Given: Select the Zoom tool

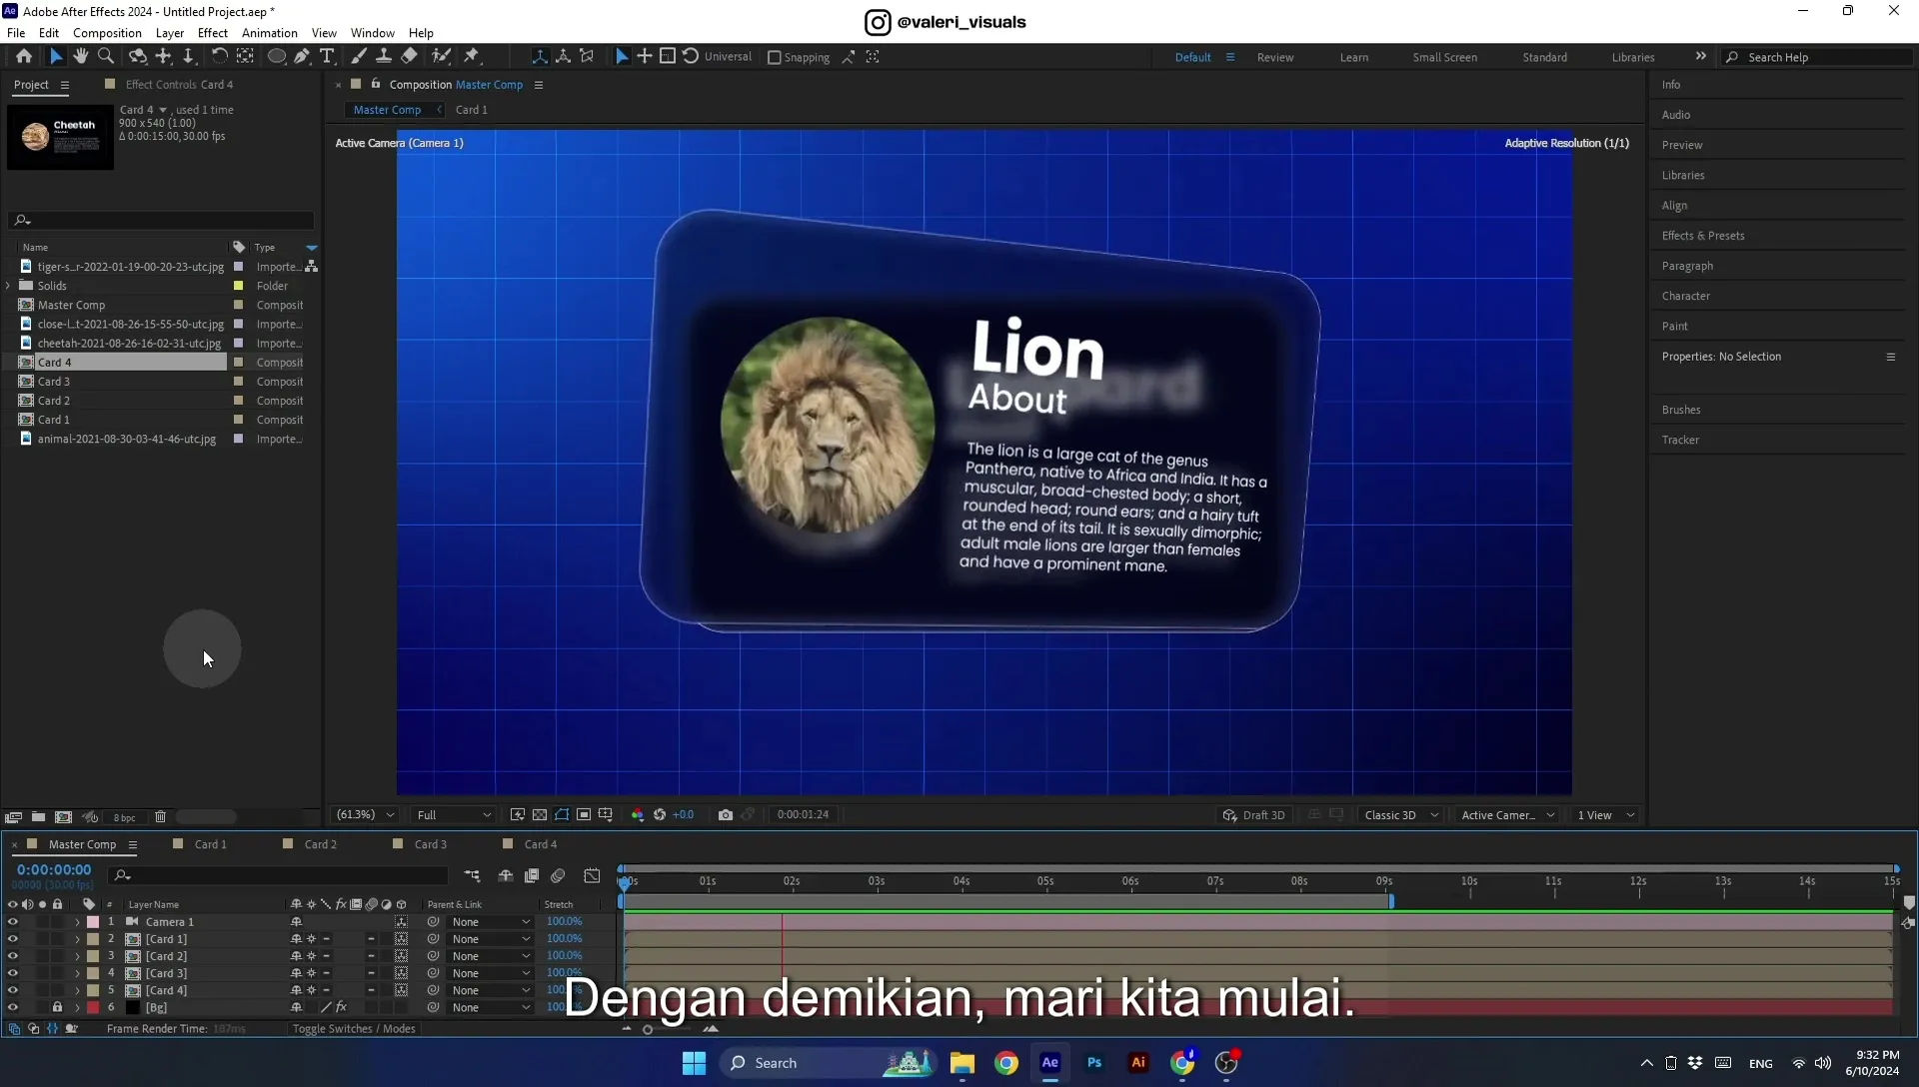Looking at the screenshot, I should [106, 57].
